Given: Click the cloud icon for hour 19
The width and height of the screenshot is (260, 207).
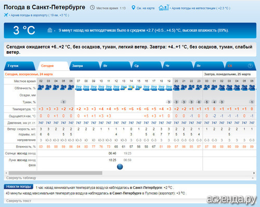Looking at the screenshot, I should pyautogui.click(x=169, y=88).
